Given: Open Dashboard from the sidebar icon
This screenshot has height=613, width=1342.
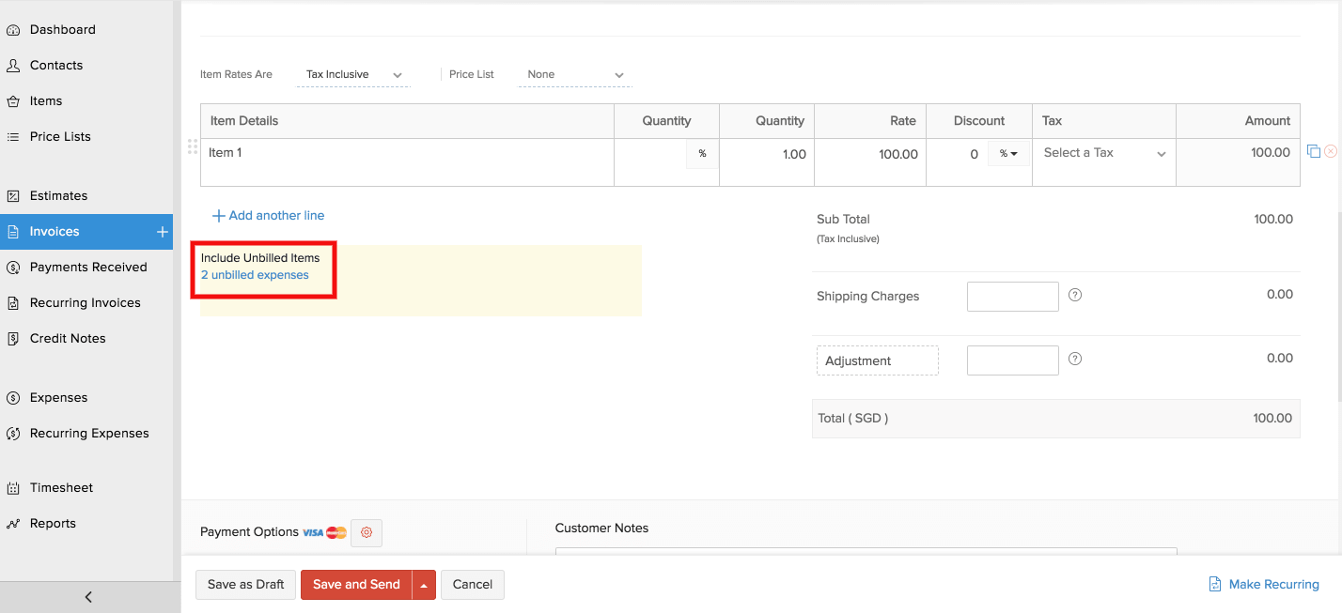Looking at the screenshot, I should (14, 29).
